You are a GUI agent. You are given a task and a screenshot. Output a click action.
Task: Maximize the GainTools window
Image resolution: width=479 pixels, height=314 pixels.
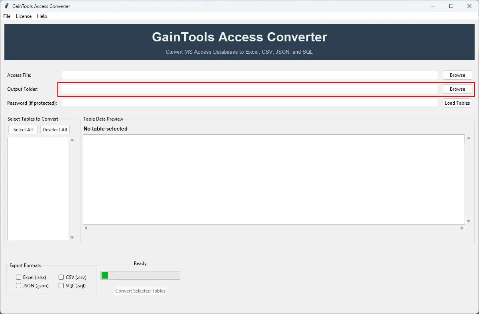(x=451, y=6)
